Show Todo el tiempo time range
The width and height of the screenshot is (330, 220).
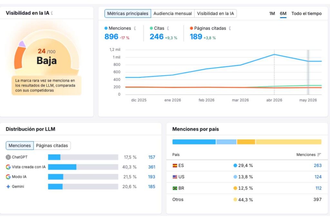click(x=306, y=14)
